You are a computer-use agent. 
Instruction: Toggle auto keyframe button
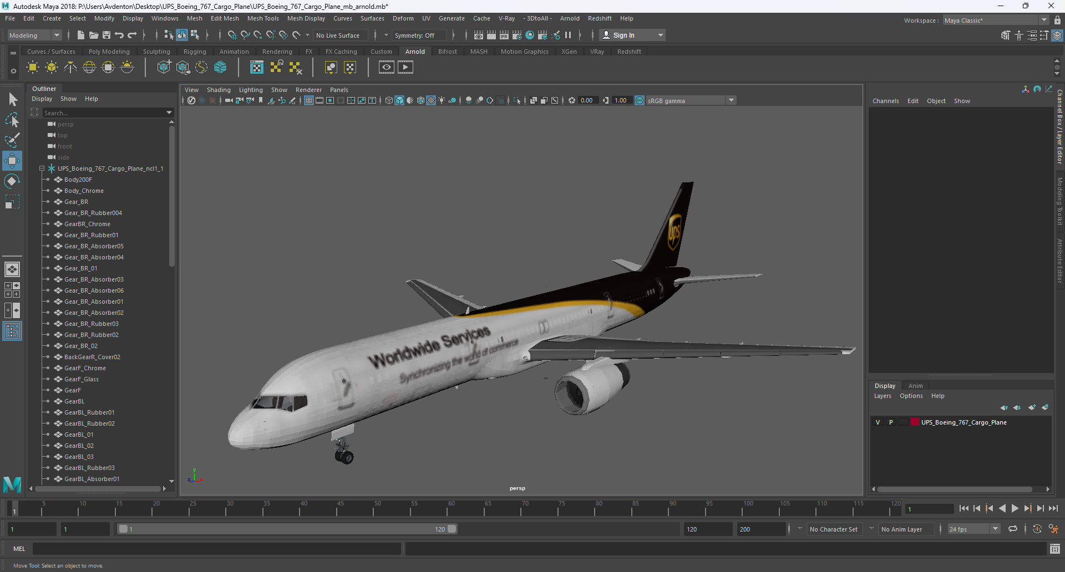(x=1037, y=529)
